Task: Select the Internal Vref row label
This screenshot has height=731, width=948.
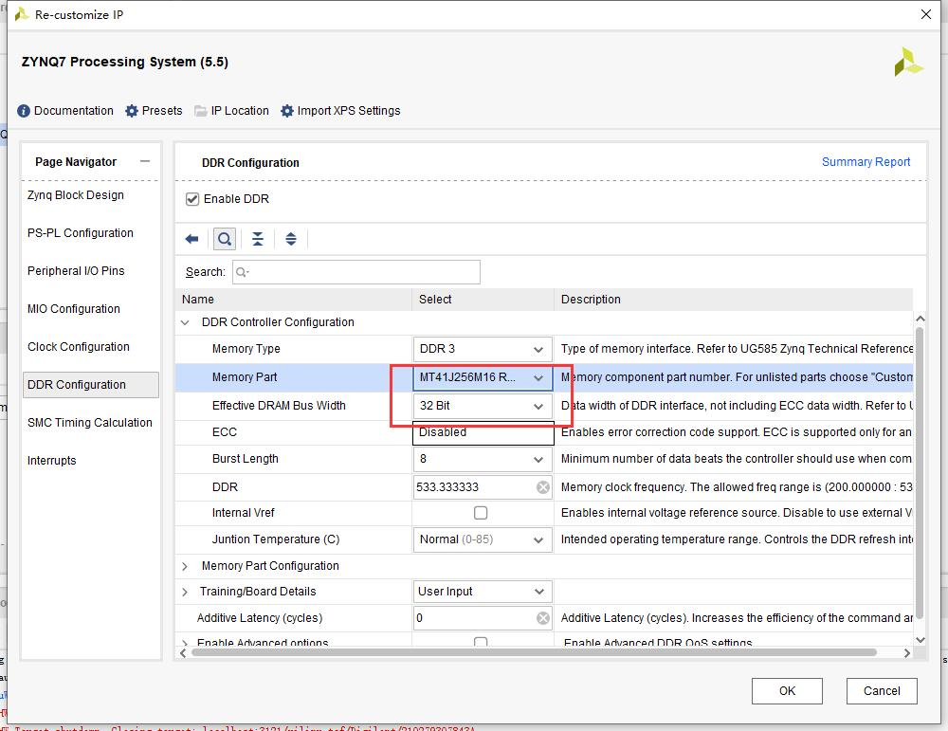Action: coord(243,513)
